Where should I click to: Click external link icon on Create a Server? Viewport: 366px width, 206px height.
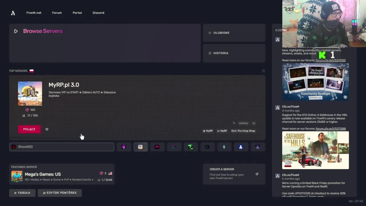tap(257, 174)
